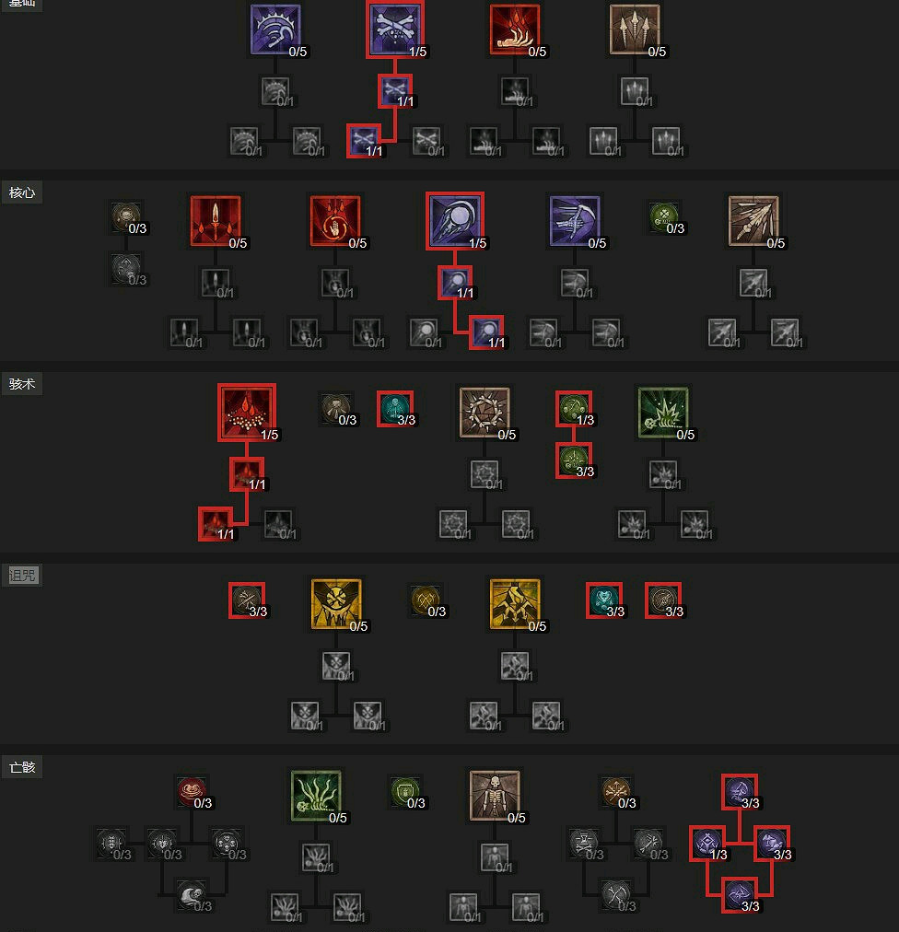This screenshot has height=932, width=899.
Task: Click the 亡骸 section label
Action: pyautogui.click(x=21, y=767)
